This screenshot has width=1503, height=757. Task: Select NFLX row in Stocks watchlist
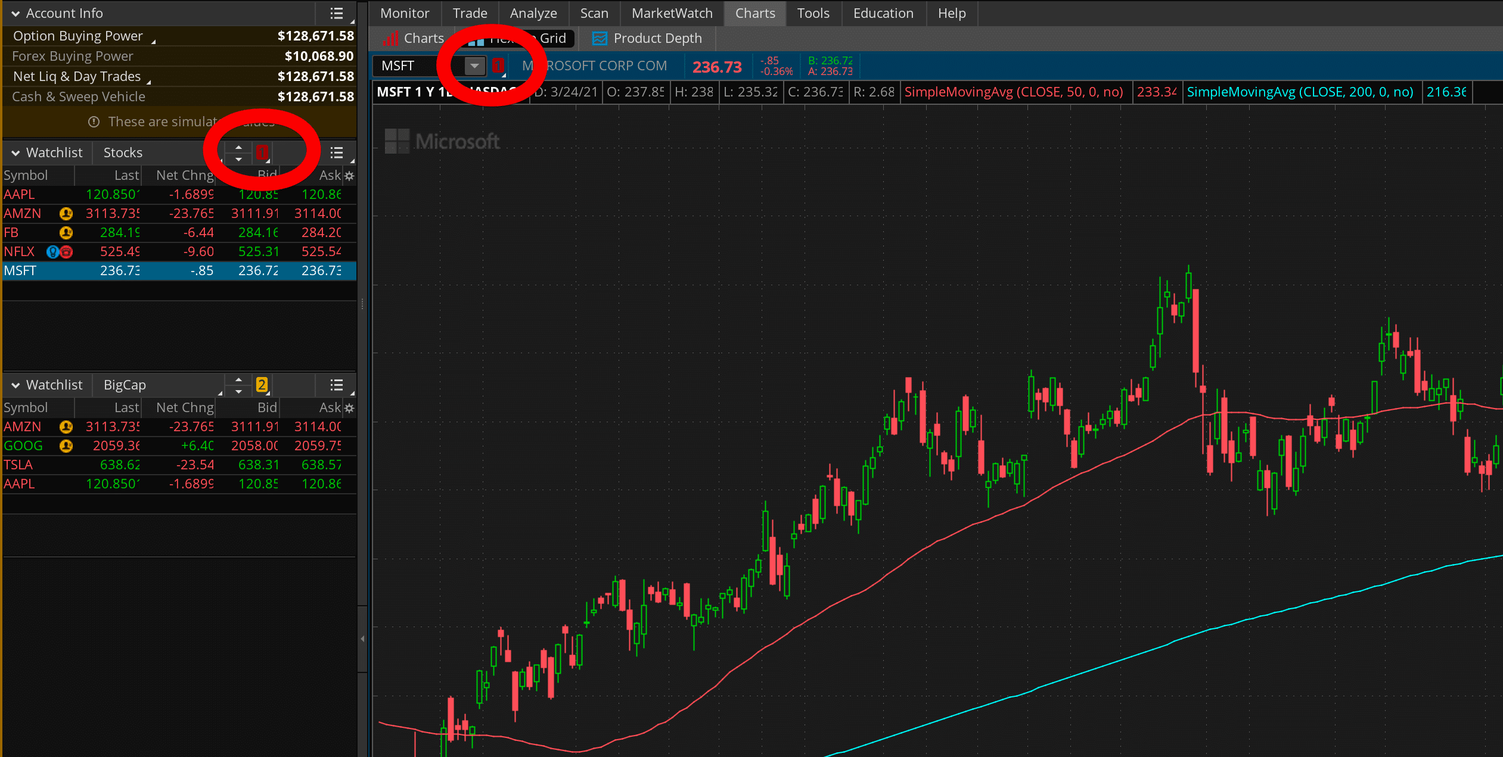pos(179,251)
